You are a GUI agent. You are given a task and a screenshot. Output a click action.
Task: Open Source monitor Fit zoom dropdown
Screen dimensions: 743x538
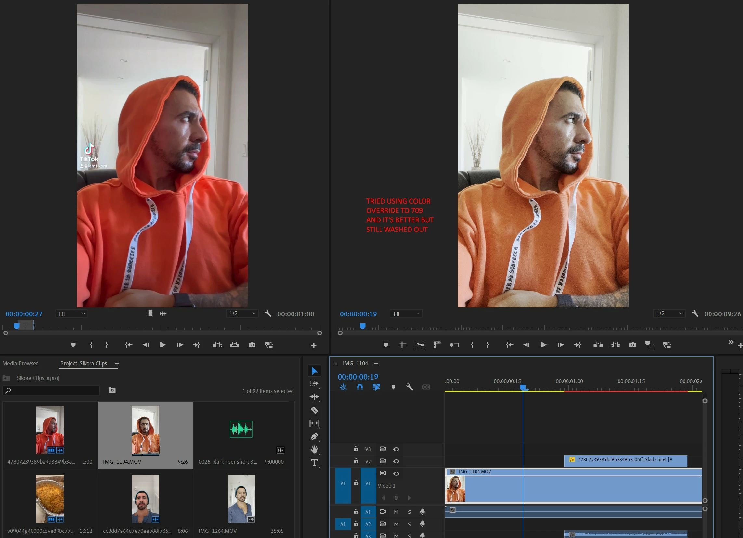(72, 314)
